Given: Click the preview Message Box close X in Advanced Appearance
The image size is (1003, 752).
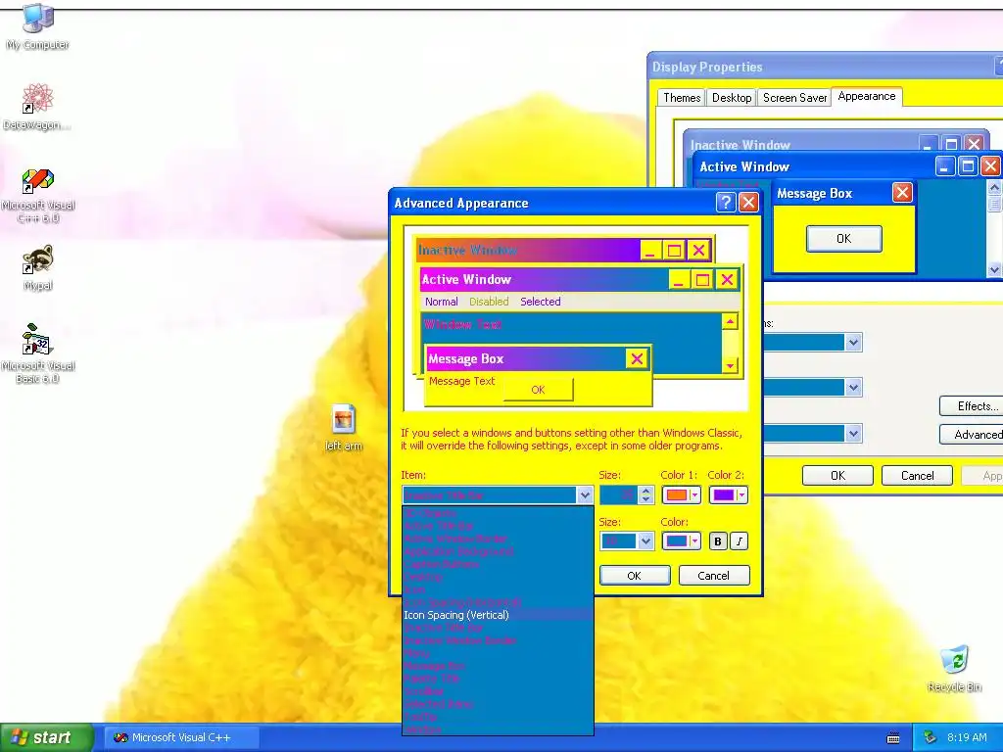Looking at the screenshot, I should pos(637,358).
